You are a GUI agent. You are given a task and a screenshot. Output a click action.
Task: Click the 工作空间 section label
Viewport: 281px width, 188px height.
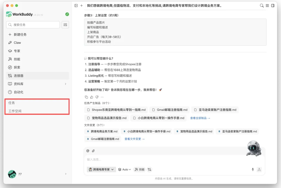(x=15, y=111)
